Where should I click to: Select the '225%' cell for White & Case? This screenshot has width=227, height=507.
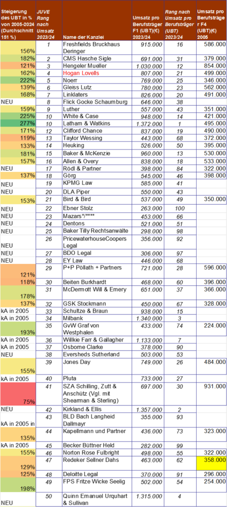click(18, 116)
